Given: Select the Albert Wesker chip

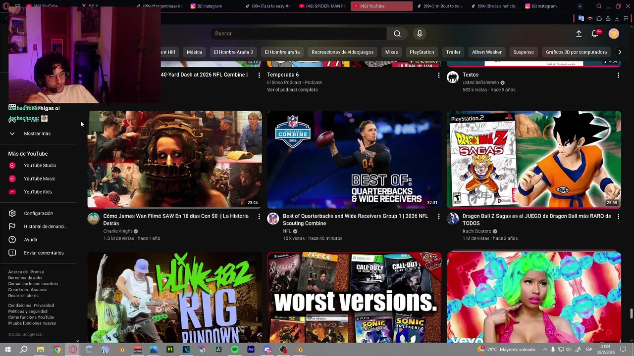Looking at the screenshot, I should [x=487, y=52].
